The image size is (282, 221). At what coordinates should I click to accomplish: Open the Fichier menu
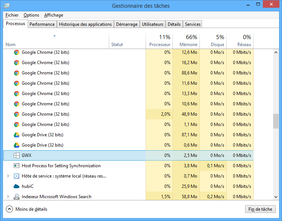(12, 15)
